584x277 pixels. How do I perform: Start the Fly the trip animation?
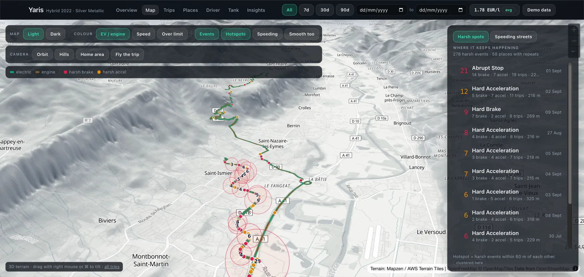(x=127, y=54)
